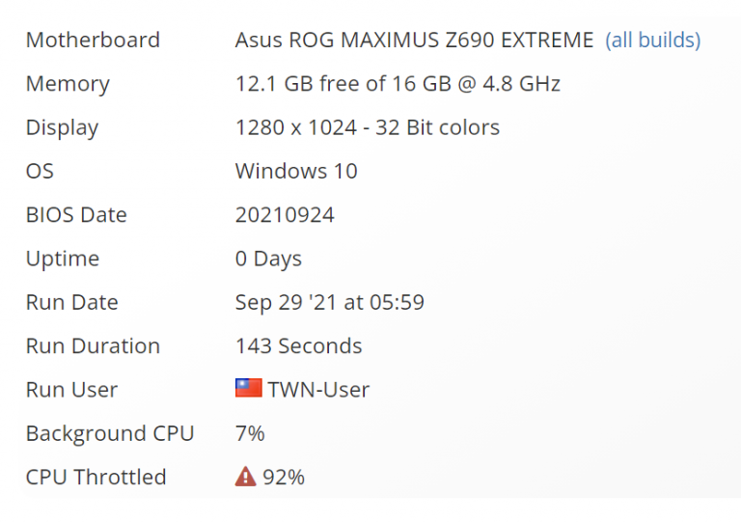The image size is (741, 522).
Task: Click the CPU Throttled label
Action: [x=96, y=477]
